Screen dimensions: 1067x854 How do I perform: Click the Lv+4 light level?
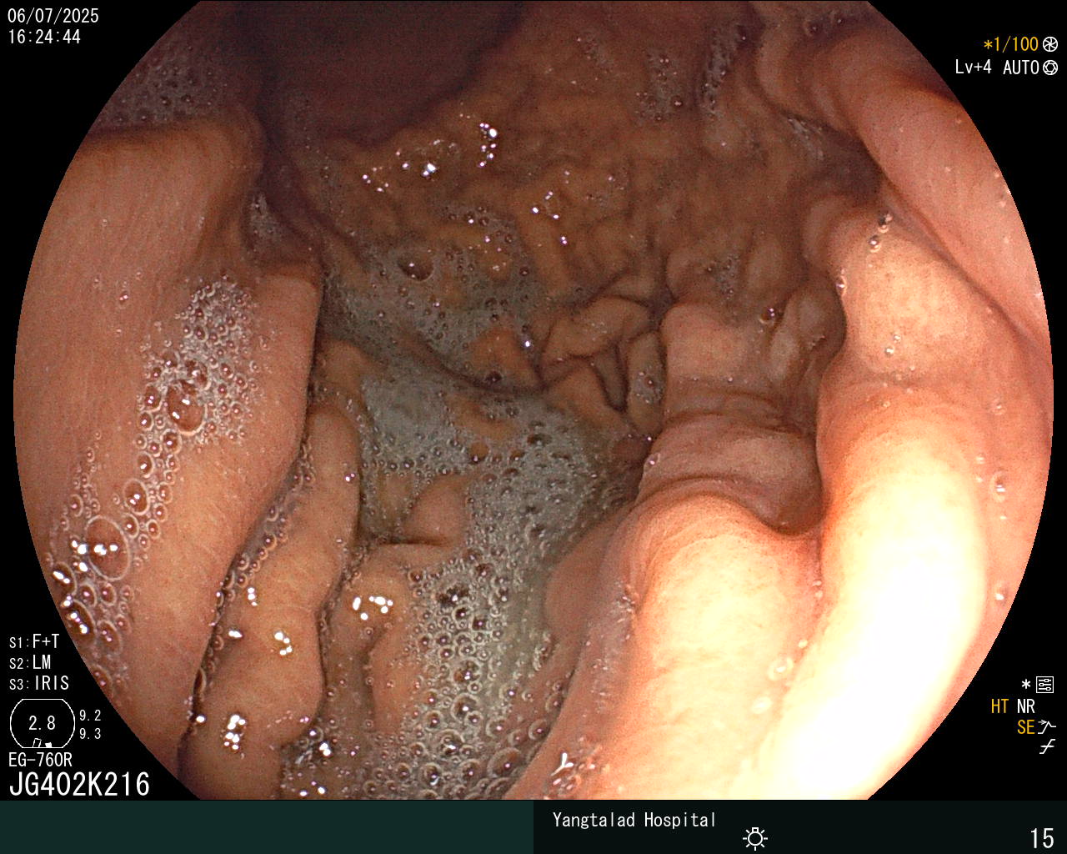(973, 68)
